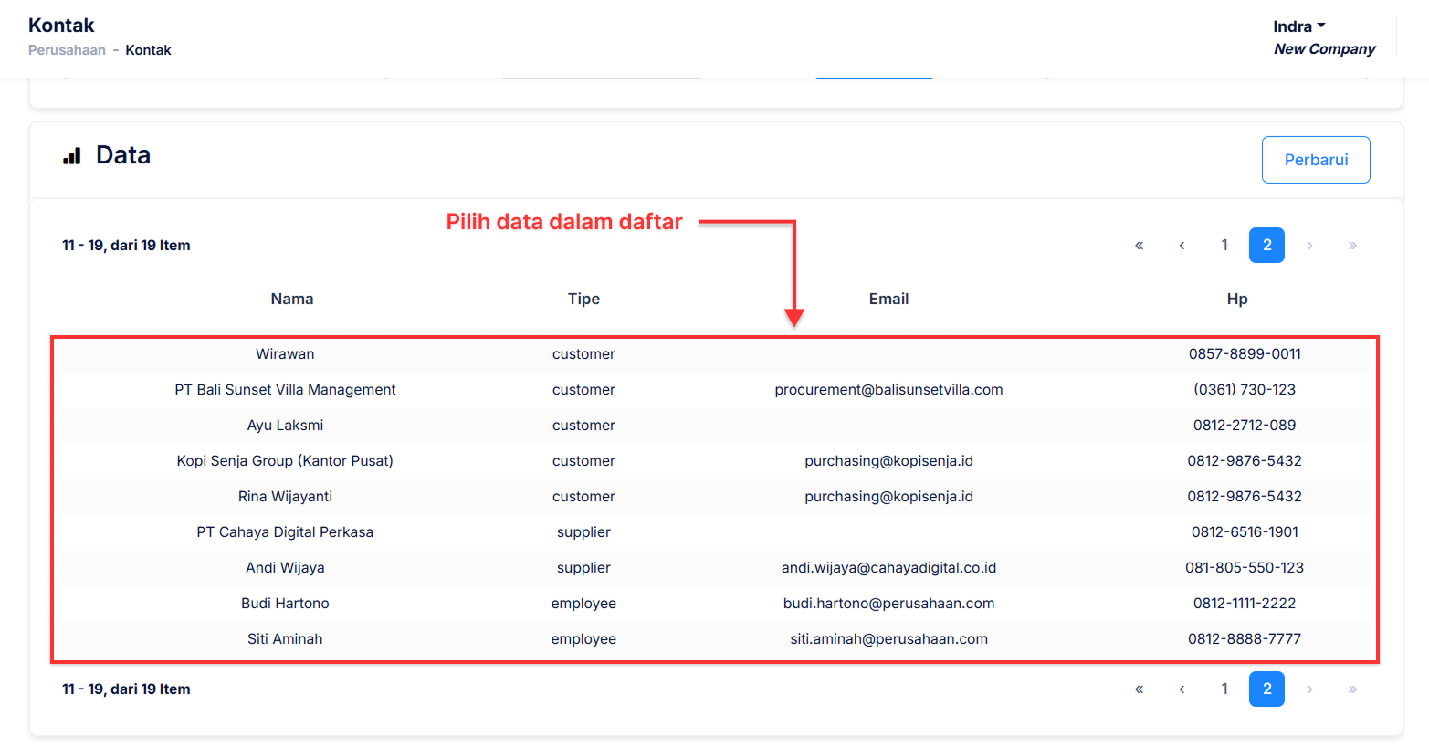Click the Nama column header
This screenshot has width=1429, height=747.
[x=292, y=299]
